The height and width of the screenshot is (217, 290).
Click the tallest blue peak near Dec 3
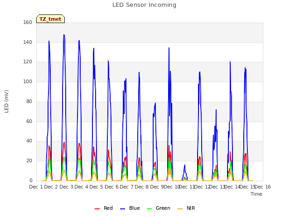pos(64,35)
